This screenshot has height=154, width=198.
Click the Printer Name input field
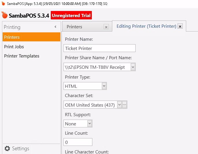click(100, 48)
